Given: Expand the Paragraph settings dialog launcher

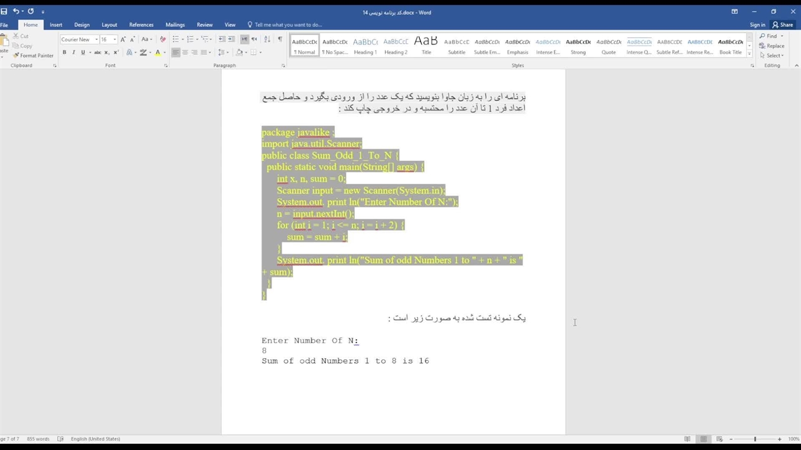Looking at the screenshot, I should coord(283,66).
